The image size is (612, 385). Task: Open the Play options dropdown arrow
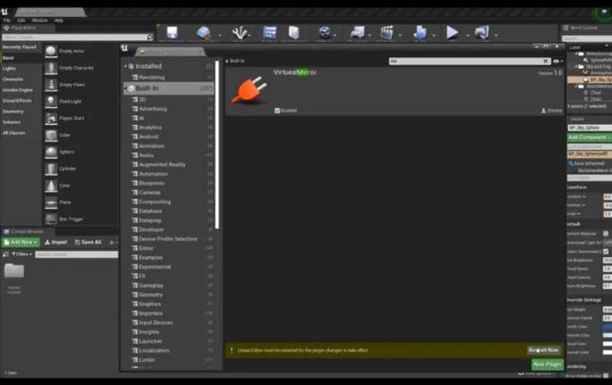point(467,35)
